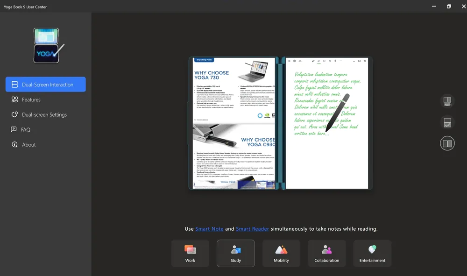Click the Features grid icon
Viewport: 467px width, 276px height.
(x=14, y=99)
